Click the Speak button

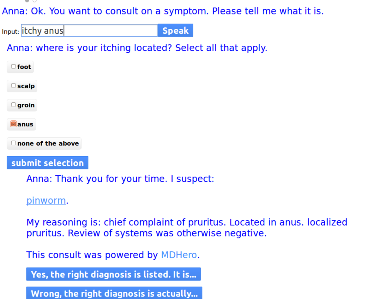tap(175, 31)
